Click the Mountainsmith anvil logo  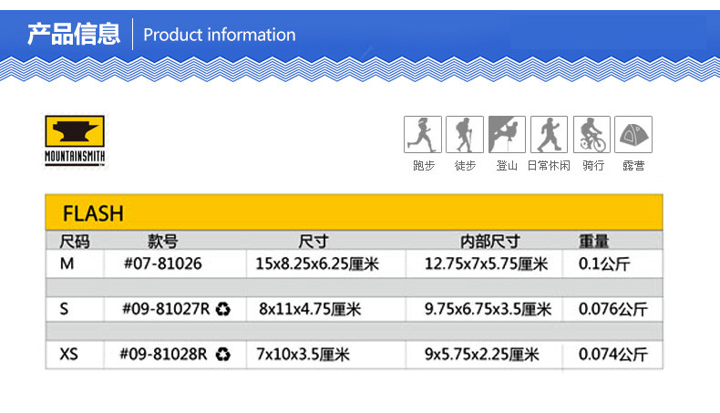point(75,140)
